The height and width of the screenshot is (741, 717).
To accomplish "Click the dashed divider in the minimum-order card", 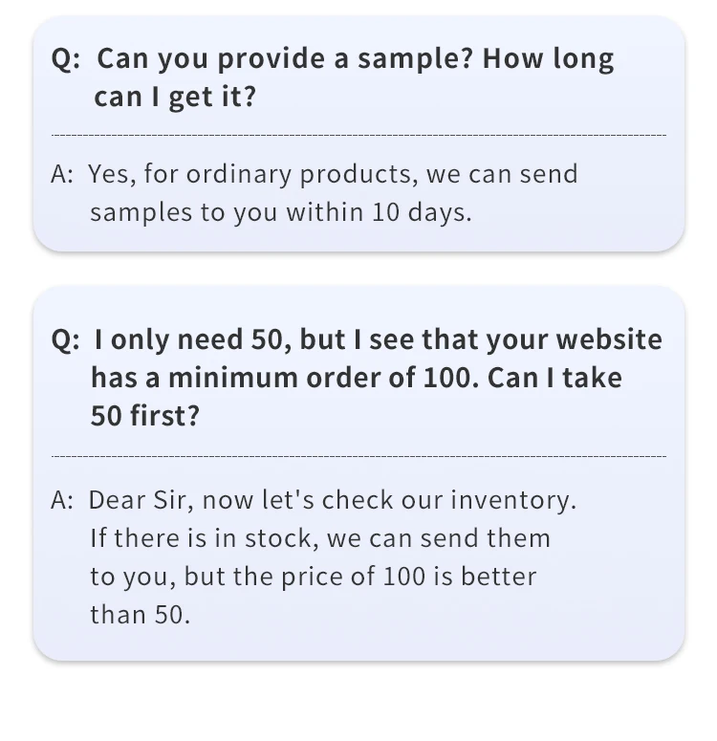I will [358, 457].
